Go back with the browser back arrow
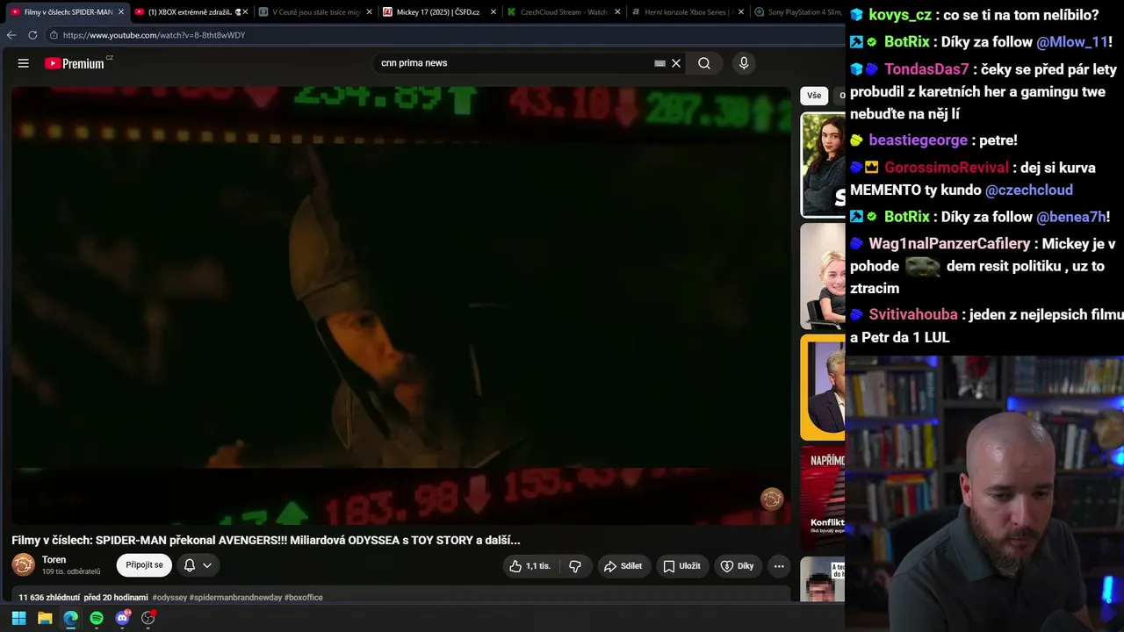Screen dimensions: 1124x632 click(x=11, y=35)
